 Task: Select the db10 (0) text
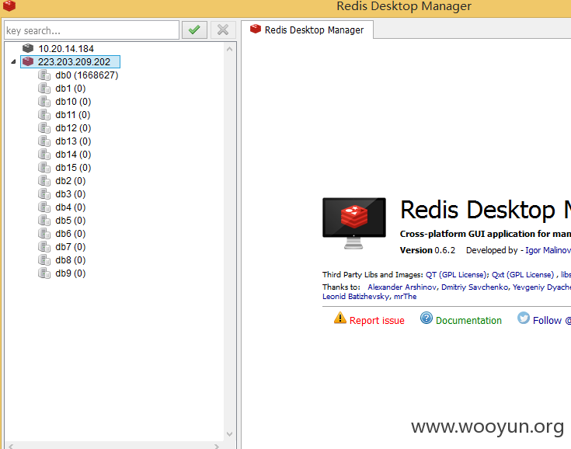pos(73,101)
